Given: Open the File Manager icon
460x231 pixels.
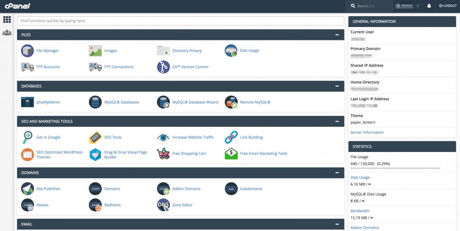Looking at the screenshot, I should [27, 51].
